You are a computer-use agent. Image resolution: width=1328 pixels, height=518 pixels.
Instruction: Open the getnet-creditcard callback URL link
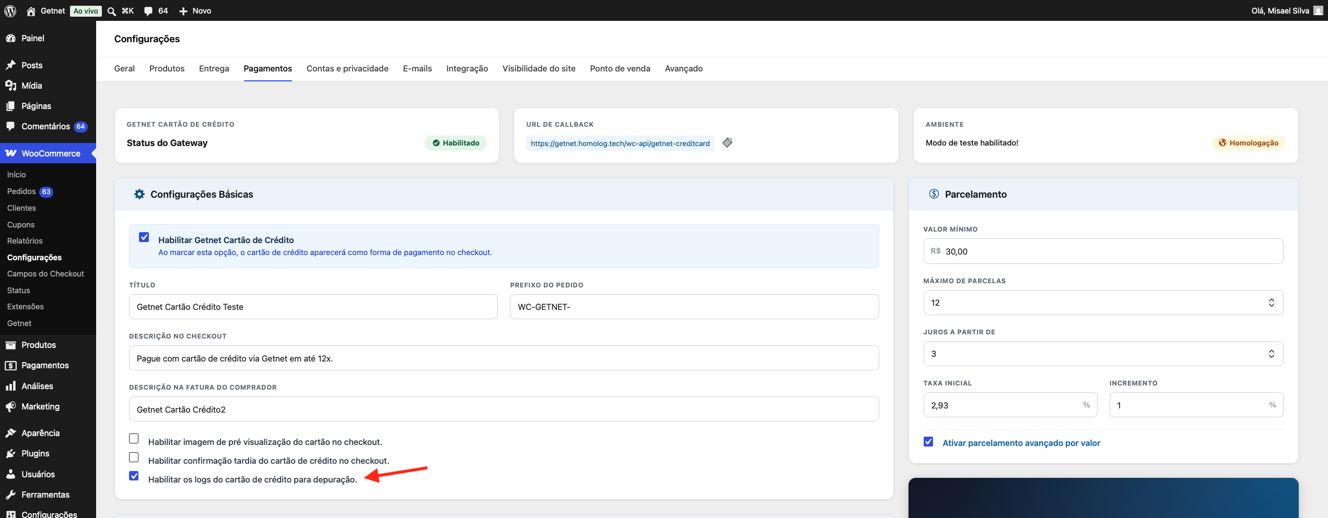click(620, 143)
